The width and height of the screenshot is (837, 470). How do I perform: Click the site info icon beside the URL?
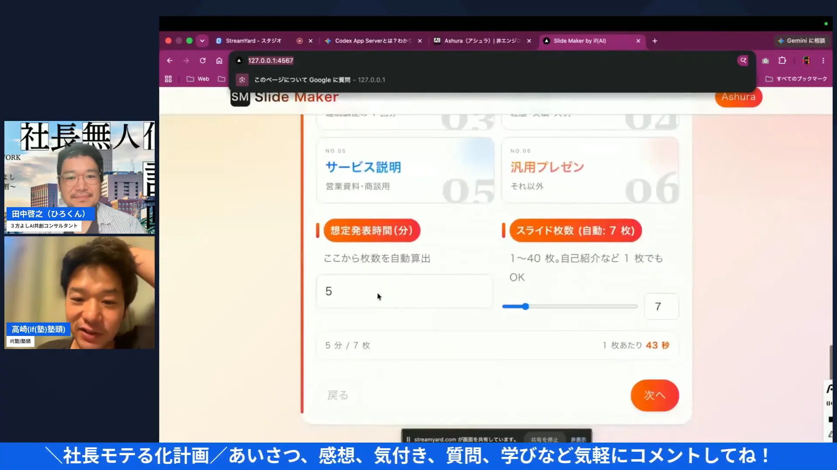tap(239, 60)
